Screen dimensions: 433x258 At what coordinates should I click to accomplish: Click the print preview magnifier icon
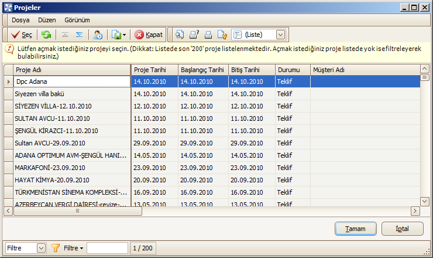click(180, 35)
